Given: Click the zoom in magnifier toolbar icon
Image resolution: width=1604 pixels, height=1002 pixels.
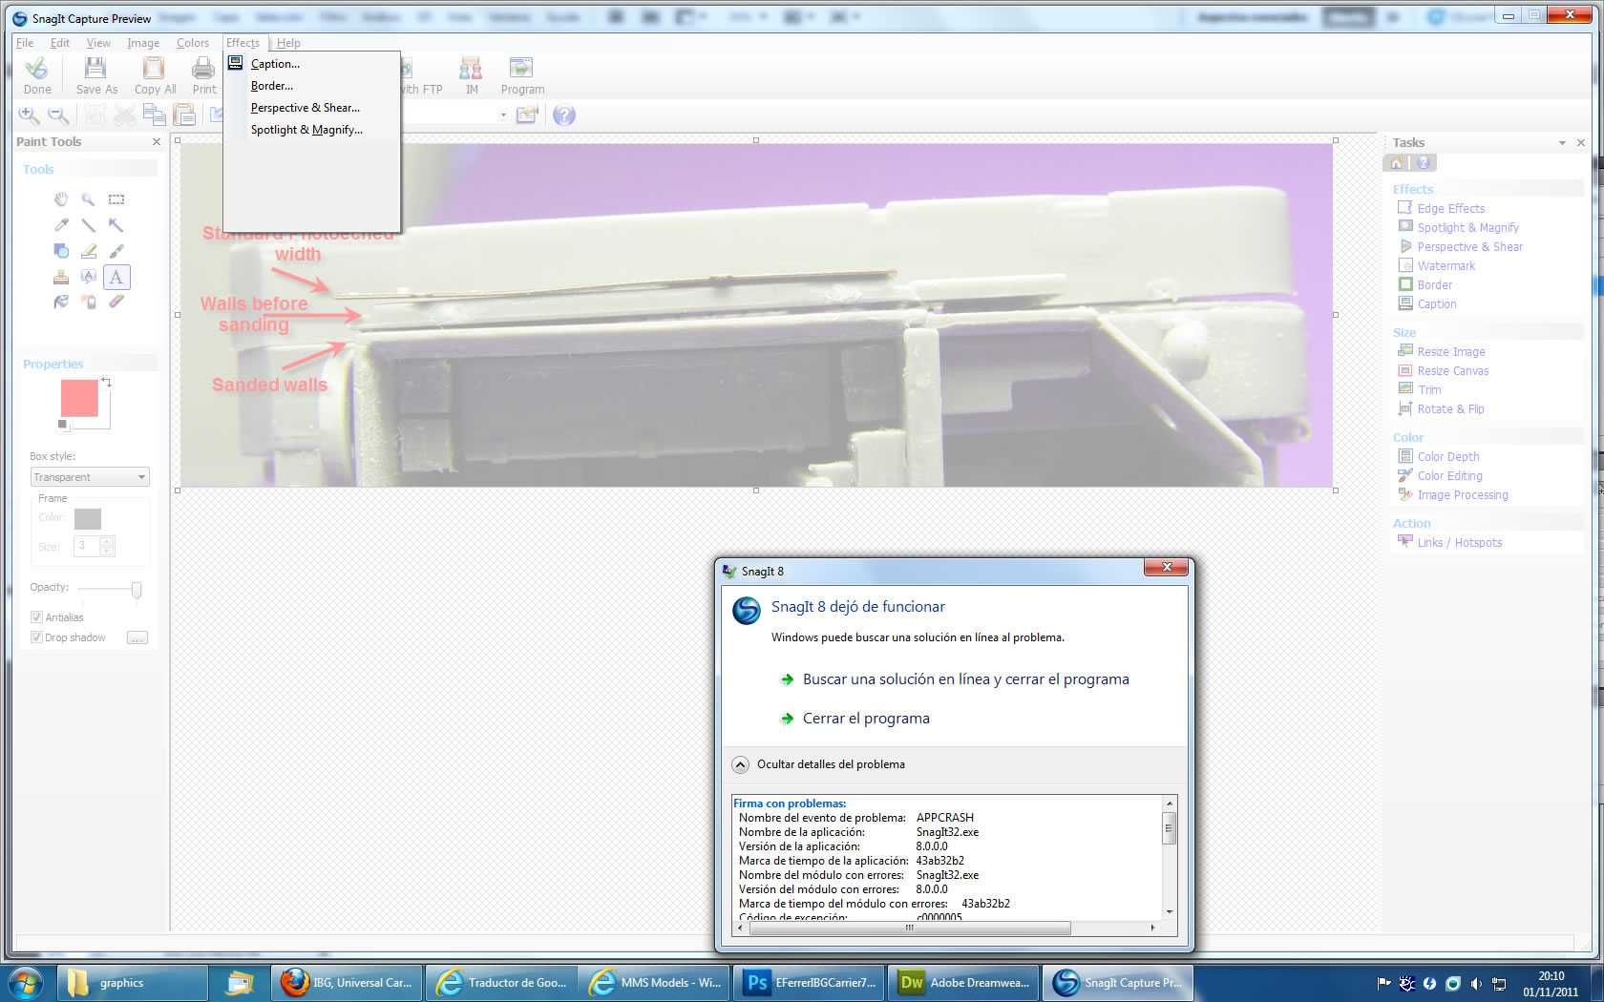Looking at the screenshot, I should (x=29, y=115).
